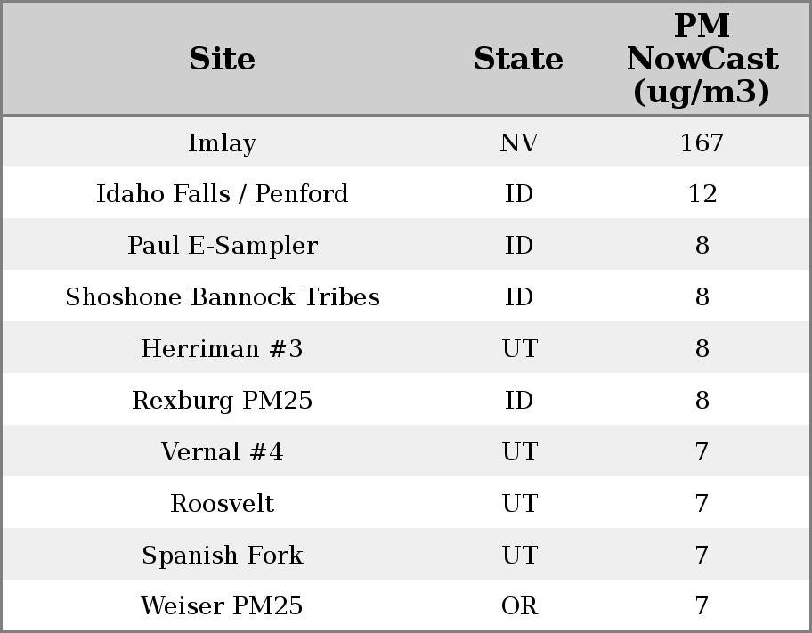Click the state cell for Rexburg PM25

518,401
